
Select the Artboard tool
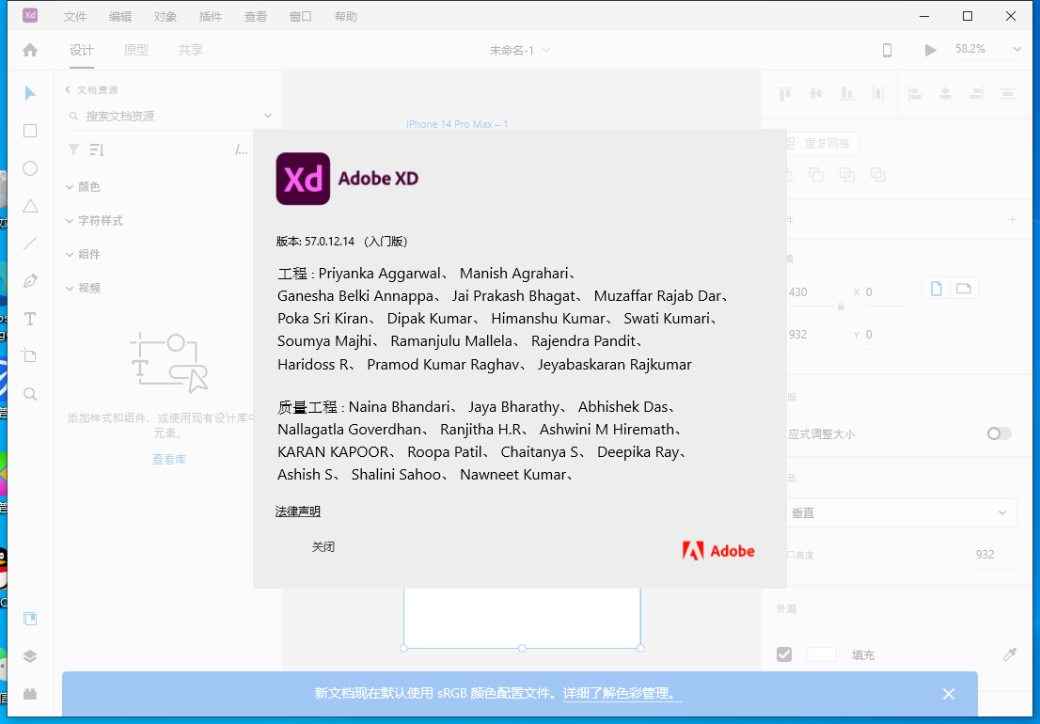click(x=29, y=355)
